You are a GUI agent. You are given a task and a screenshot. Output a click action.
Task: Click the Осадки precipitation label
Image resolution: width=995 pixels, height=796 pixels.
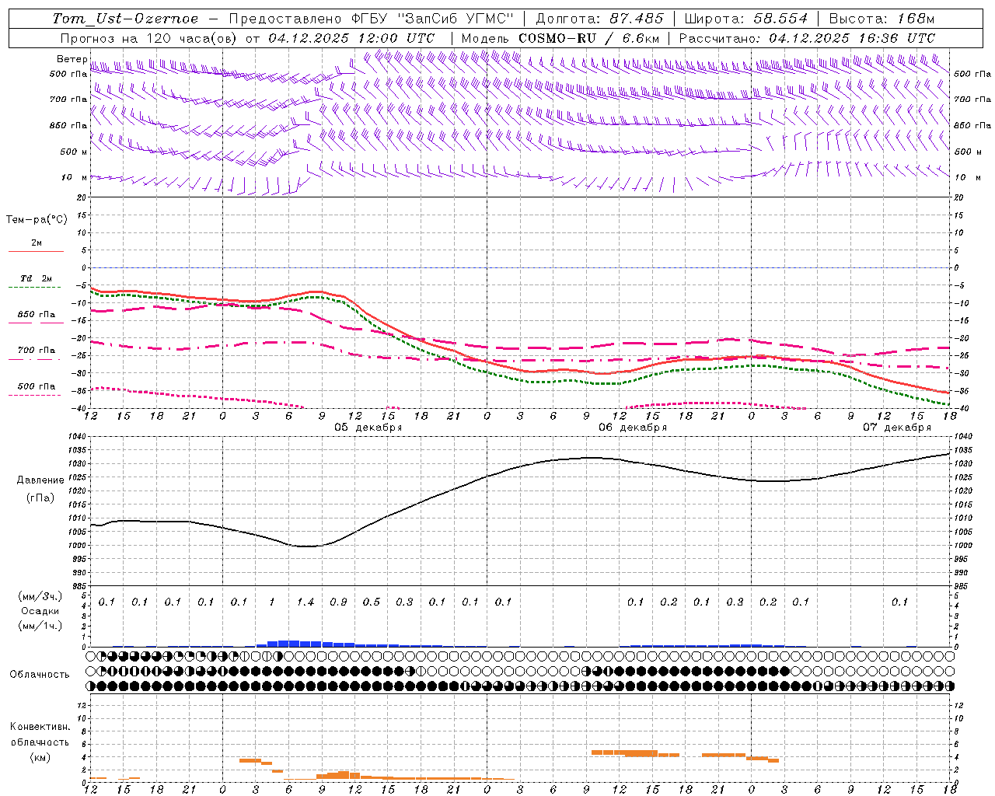point(40,611)
